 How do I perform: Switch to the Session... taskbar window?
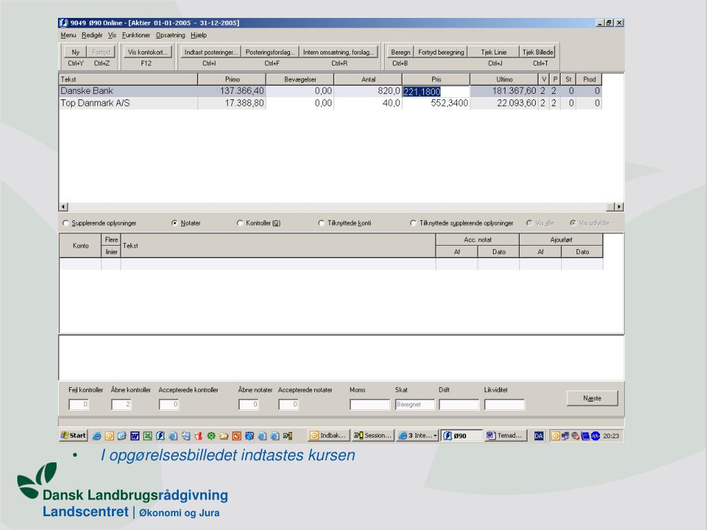(x=373, y=435)
